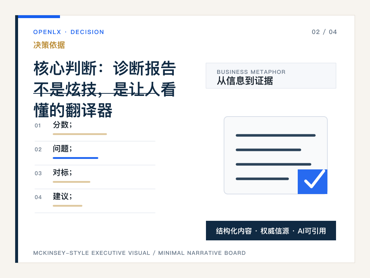Click the number "02" in the list
The height and width of the screenshot is (278, 370).
pos(38,149)
